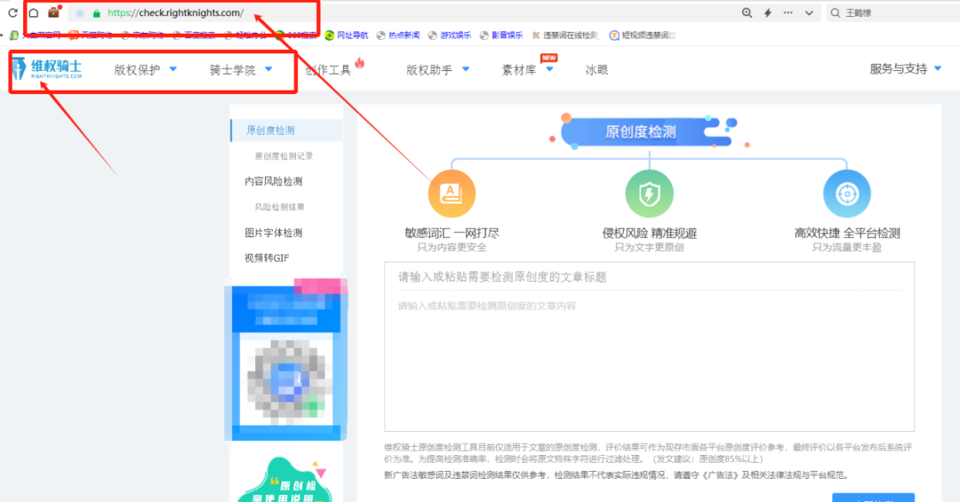Viewport: 960px width, 502px height.
Task: Click the browser search box with 王鹤棣
Action: [x=894, y=12]
